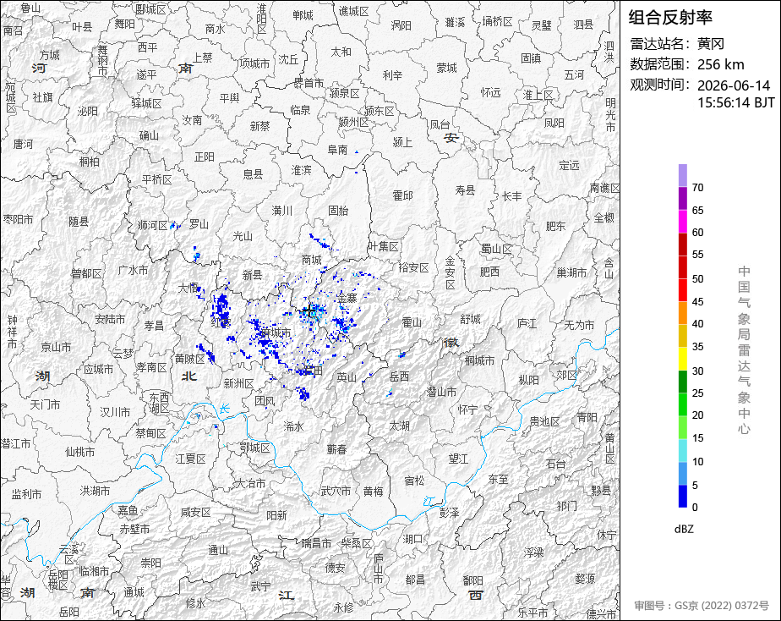Click the 阳新 map label
Screen dimensions: 781x621
[x=276, y=515]
